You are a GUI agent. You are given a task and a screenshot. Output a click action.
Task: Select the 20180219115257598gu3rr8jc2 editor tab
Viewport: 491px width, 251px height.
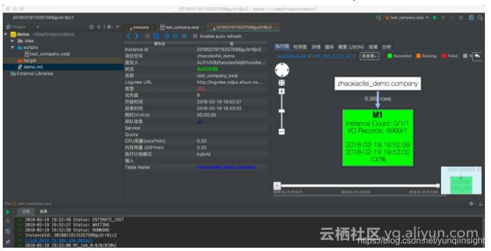(244, 27)
